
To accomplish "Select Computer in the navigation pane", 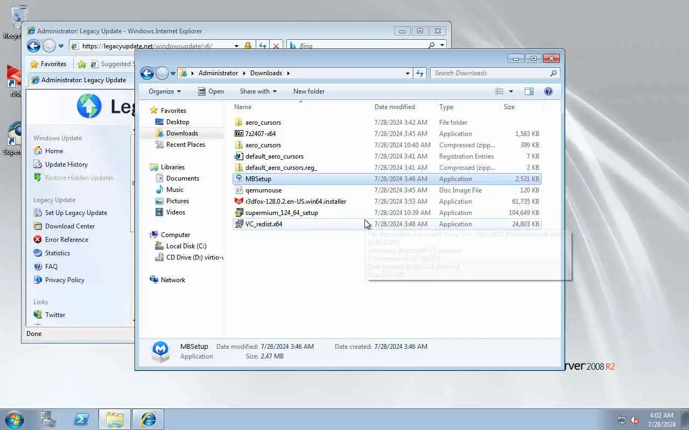I will [x=175, y=235].
